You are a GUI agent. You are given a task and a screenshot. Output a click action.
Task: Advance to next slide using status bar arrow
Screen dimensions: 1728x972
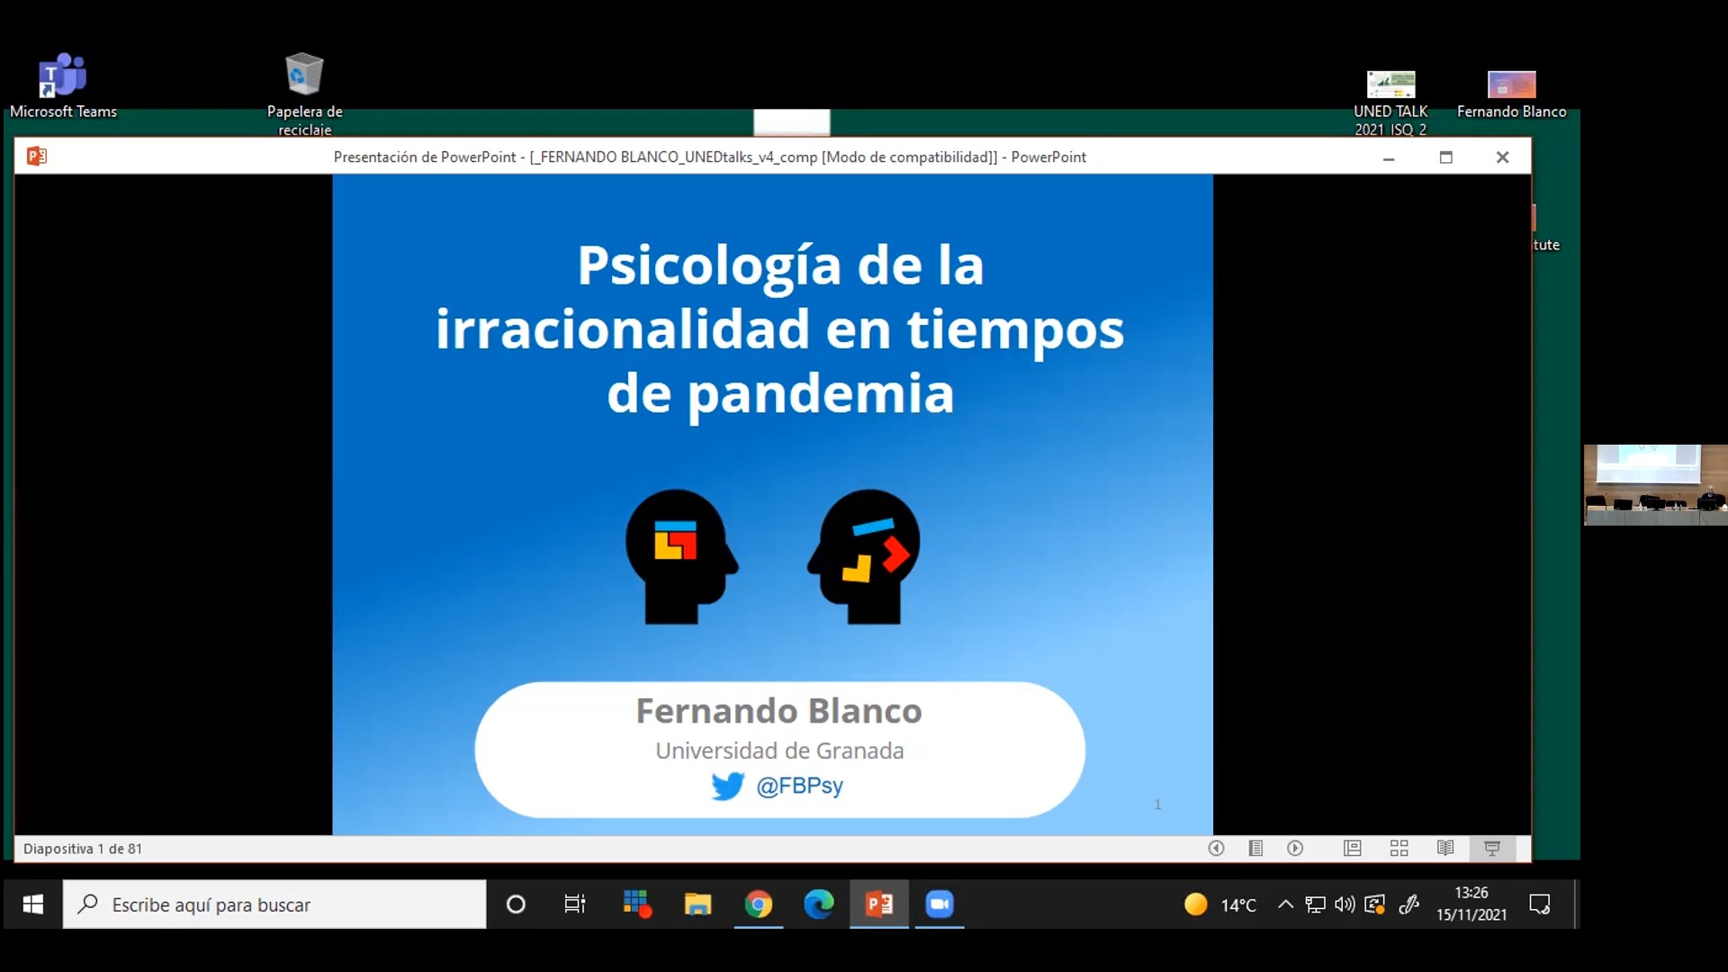coord(1295,848)
